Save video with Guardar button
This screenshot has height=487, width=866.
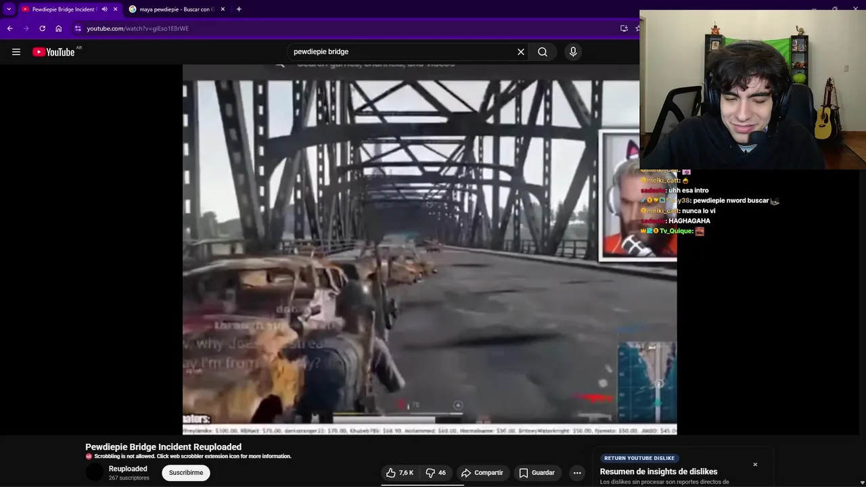pos(537,473)
